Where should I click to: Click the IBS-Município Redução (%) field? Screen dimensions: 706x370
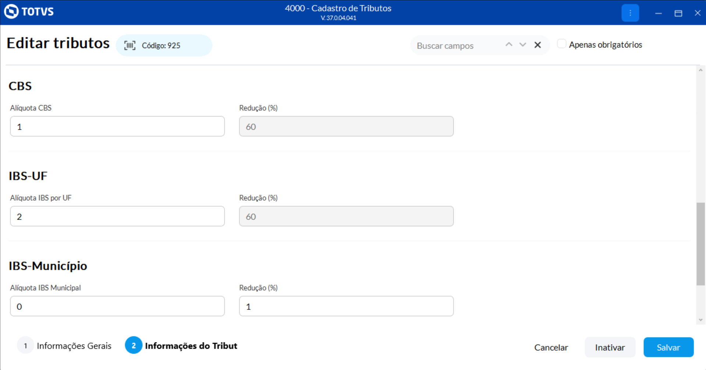point(346,306)
